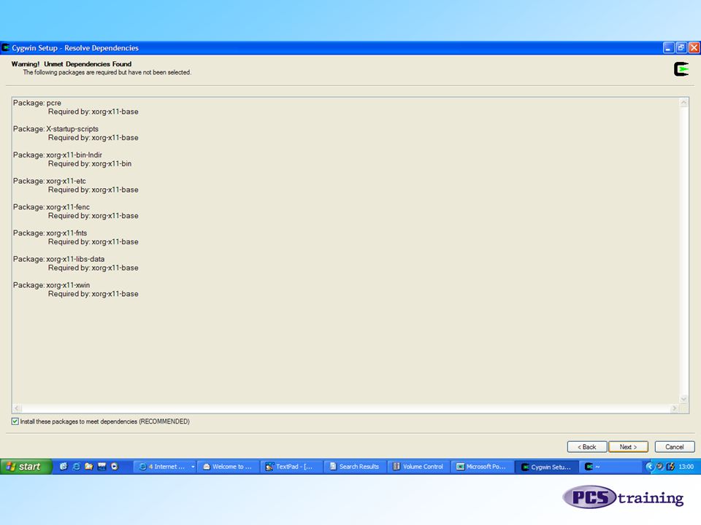Switch to the Cygwin '~' terminal taskbar button
Viewport: 701px width, 525px height.
click(x=610, y=467)
